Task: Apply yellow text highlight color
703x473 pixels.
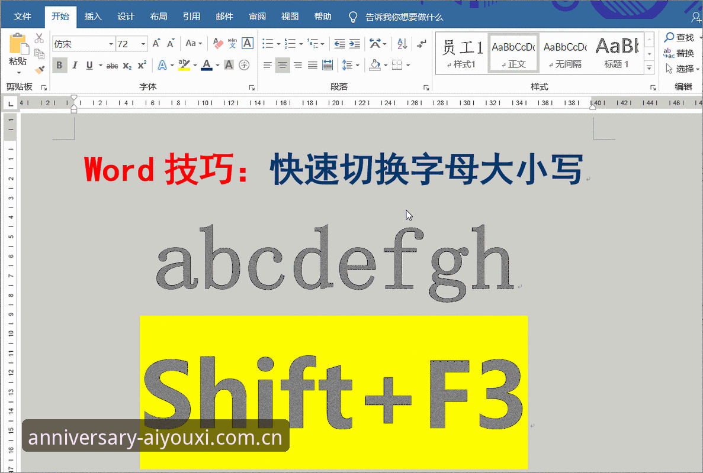Action: [x=184, y=66]
